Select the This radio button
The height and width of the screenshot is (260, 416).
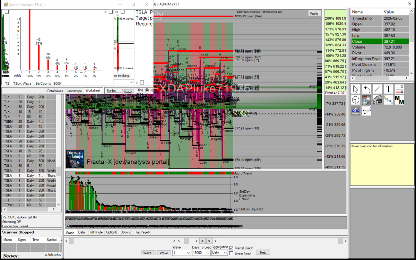coord(147,90)
